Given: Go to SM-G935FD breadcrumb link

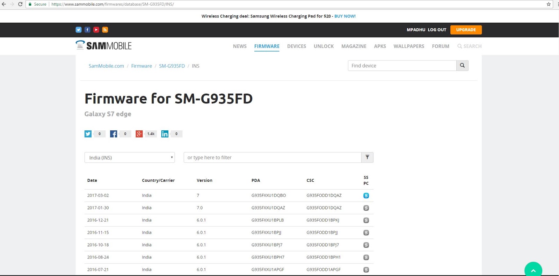Looking at the screenshot, I should pos(172,66).
